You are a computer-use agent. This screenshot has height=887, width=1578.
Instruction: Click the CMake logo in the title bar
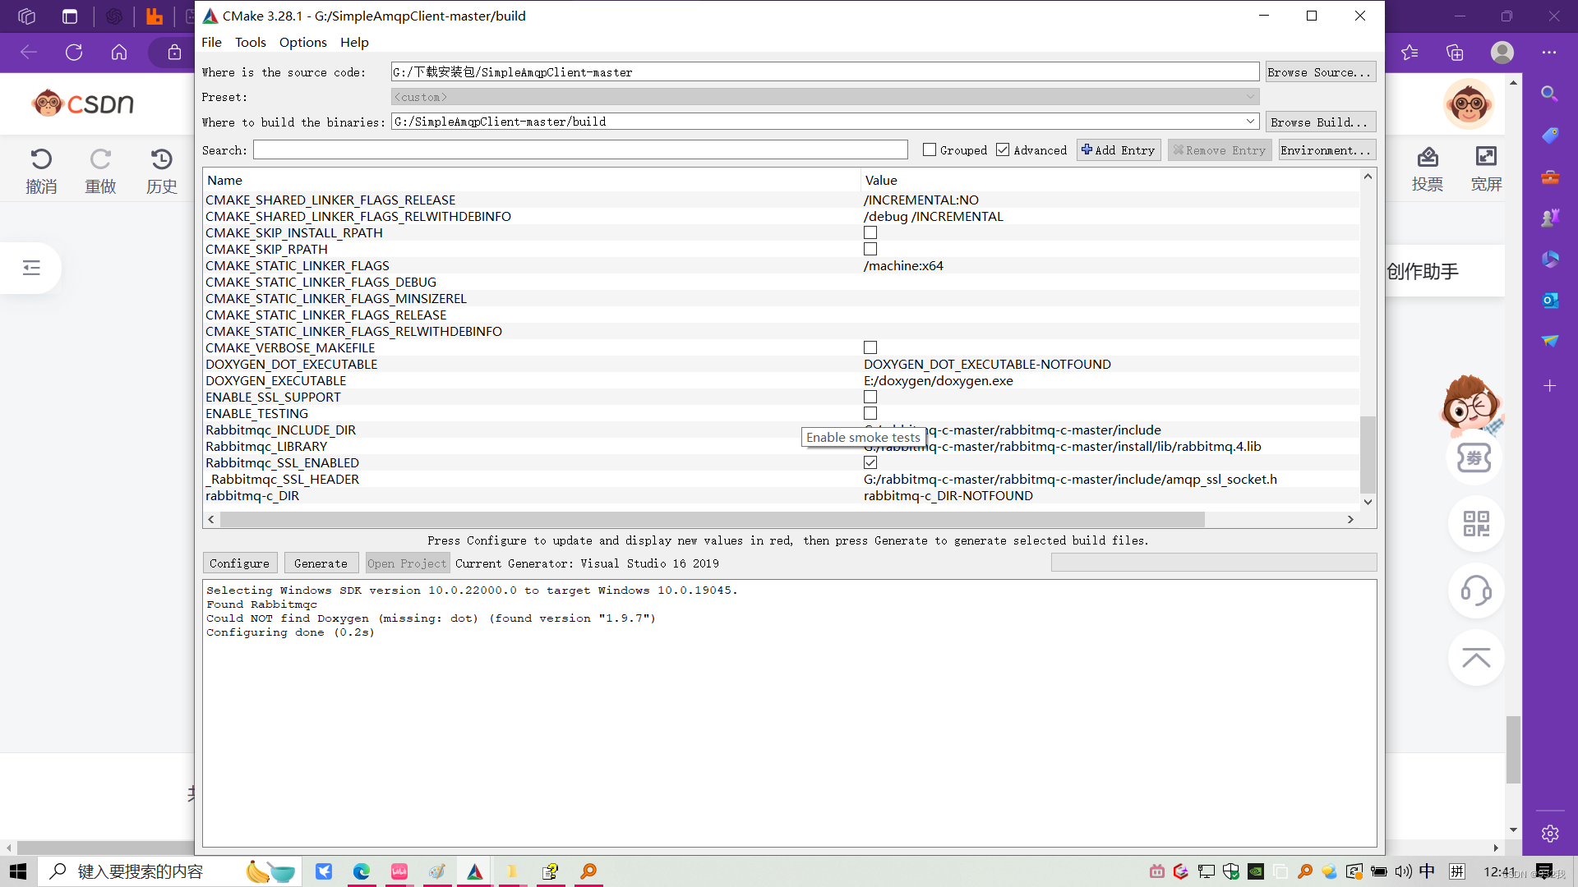[x=210, y=15]
